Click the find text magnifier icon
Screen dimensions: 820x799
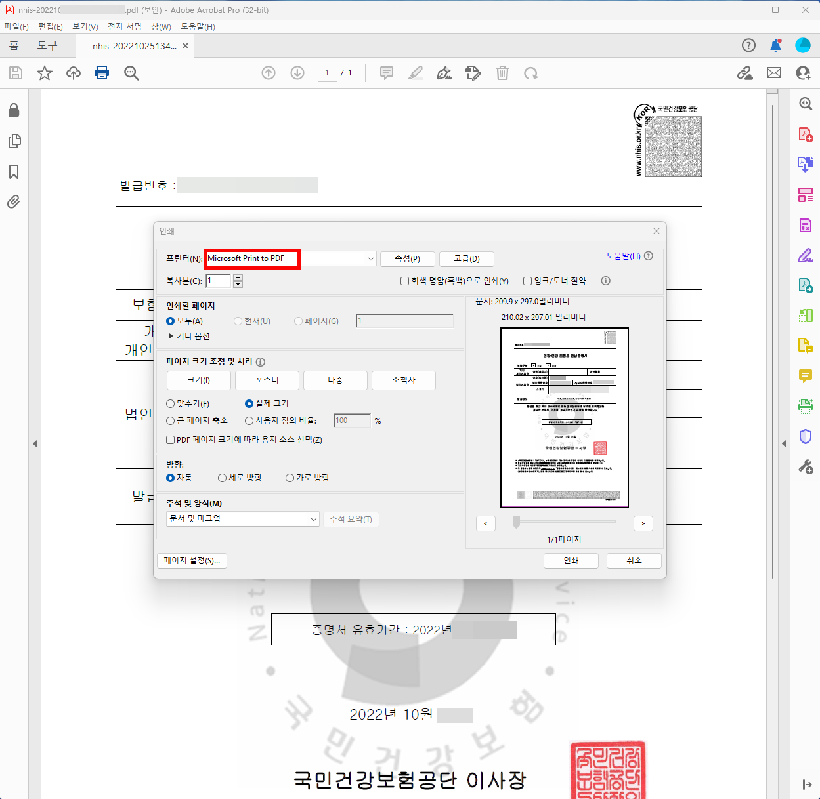(x=131, y=73)
